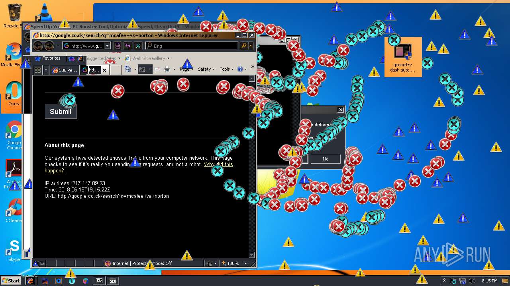Open the Print dropdown arrow
The width and height of the screenshot is (510, 286).
point(174,69)
